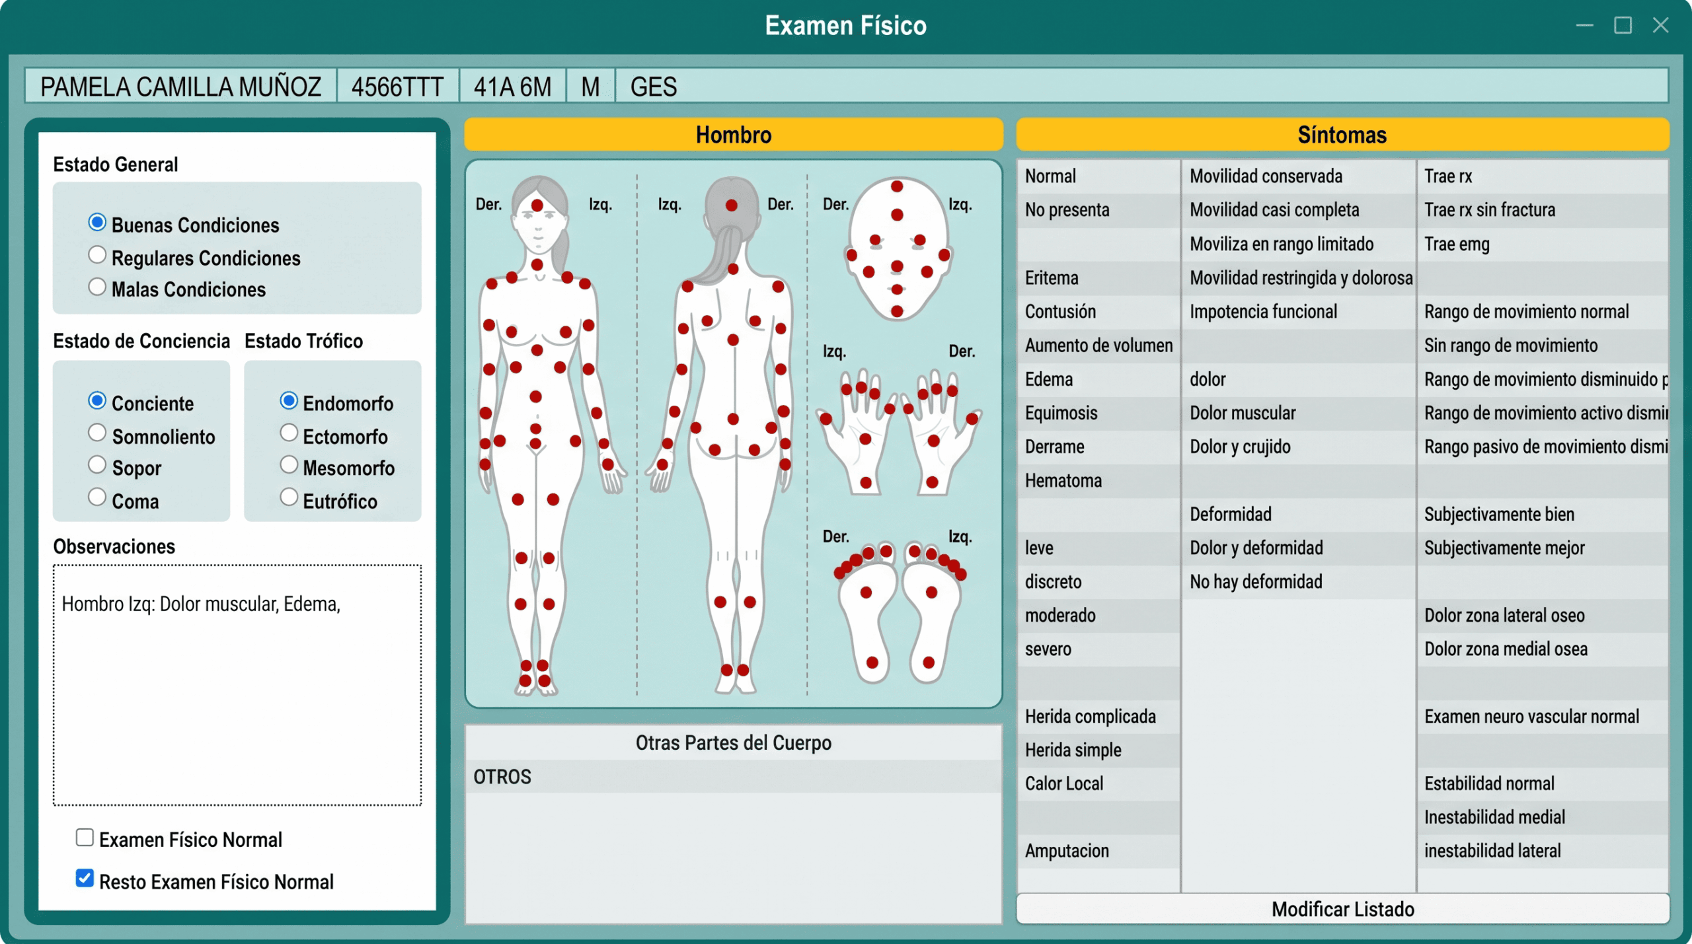Choose Examen neuro vascular normal entry

click(x=1543, y=717)
